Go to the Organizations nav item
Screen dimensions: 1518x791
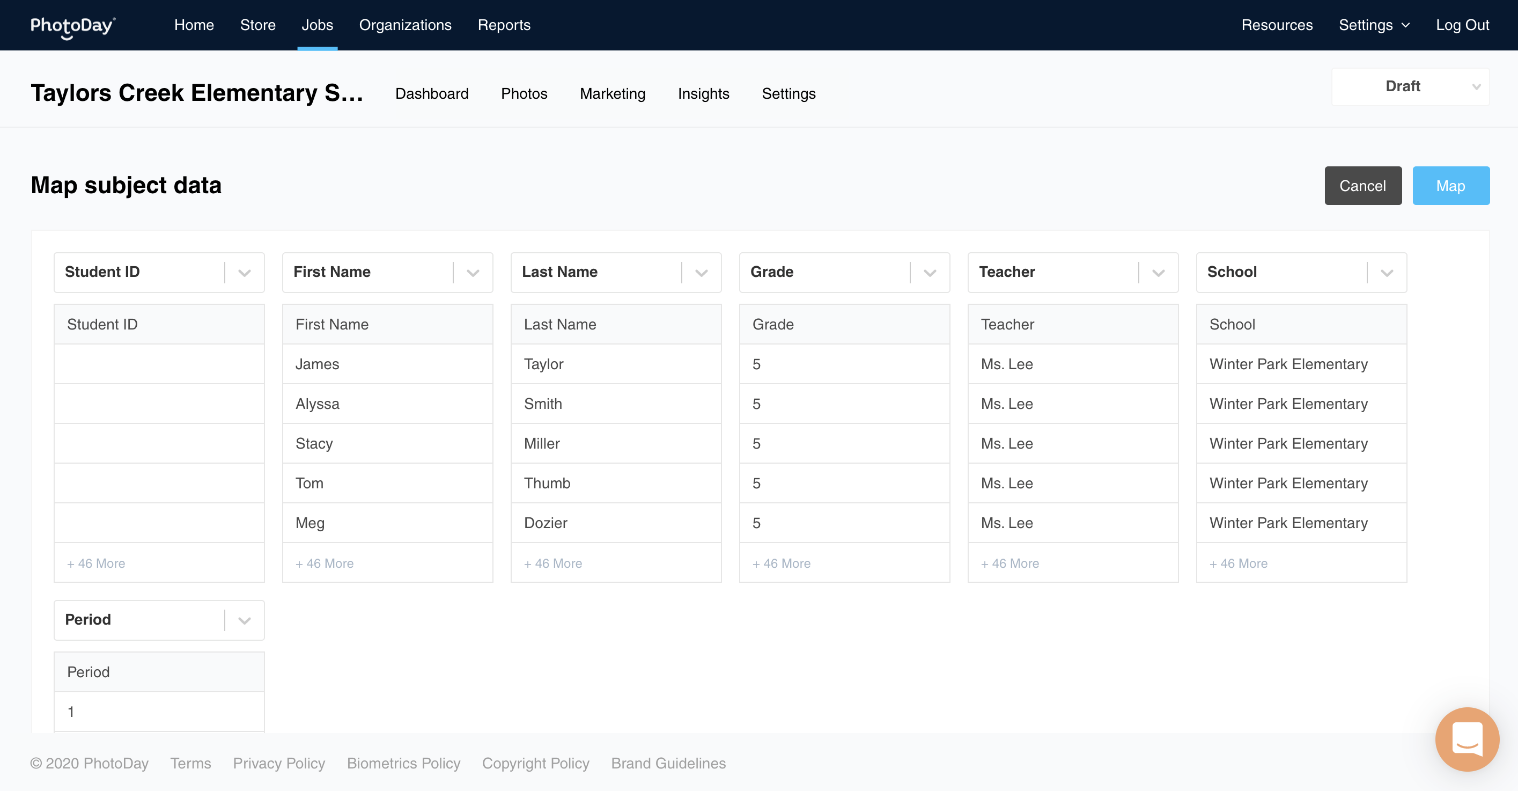pyautogui.click(x=406, y=25)
